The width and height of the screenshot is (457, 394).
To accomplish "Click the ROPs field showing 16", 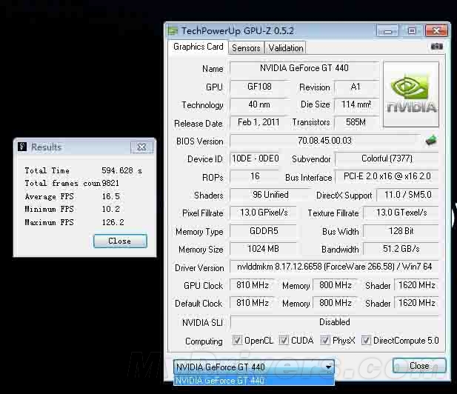I will point(255,176).
